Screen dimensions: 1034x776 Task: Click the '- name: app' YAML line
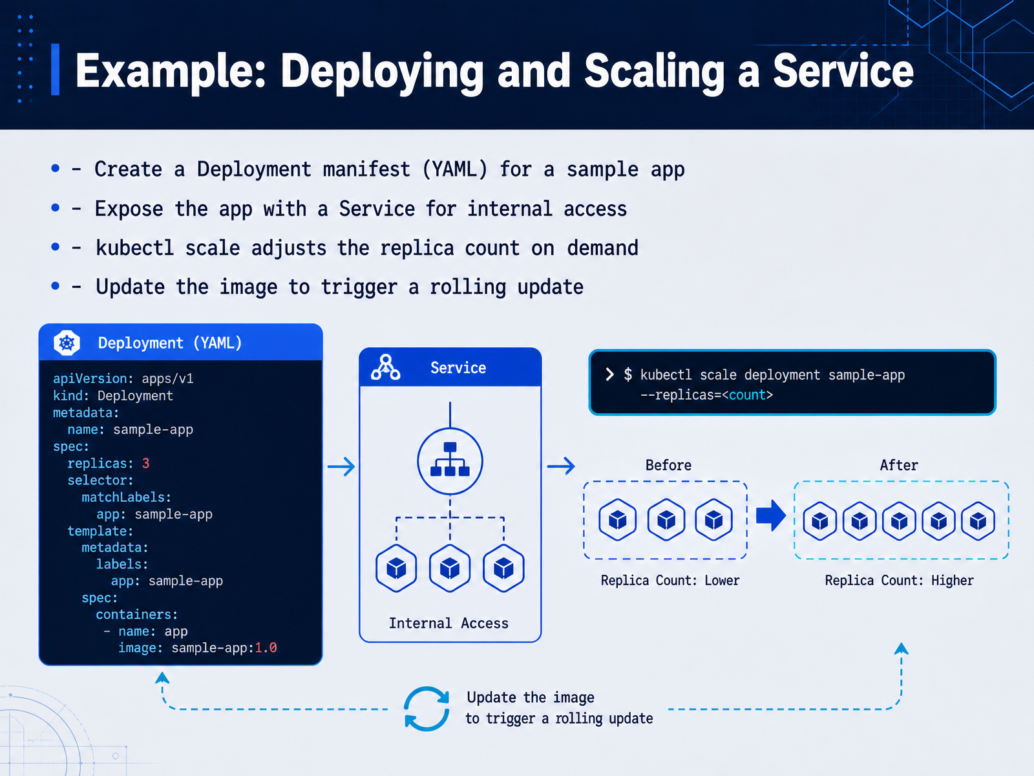145,631
